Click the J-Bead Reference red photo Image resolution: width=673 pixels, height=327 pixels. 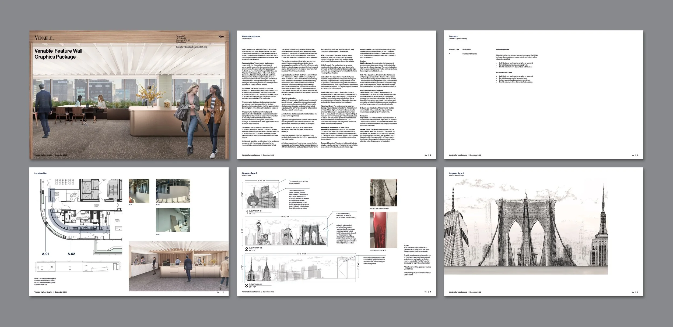(384, 230)
